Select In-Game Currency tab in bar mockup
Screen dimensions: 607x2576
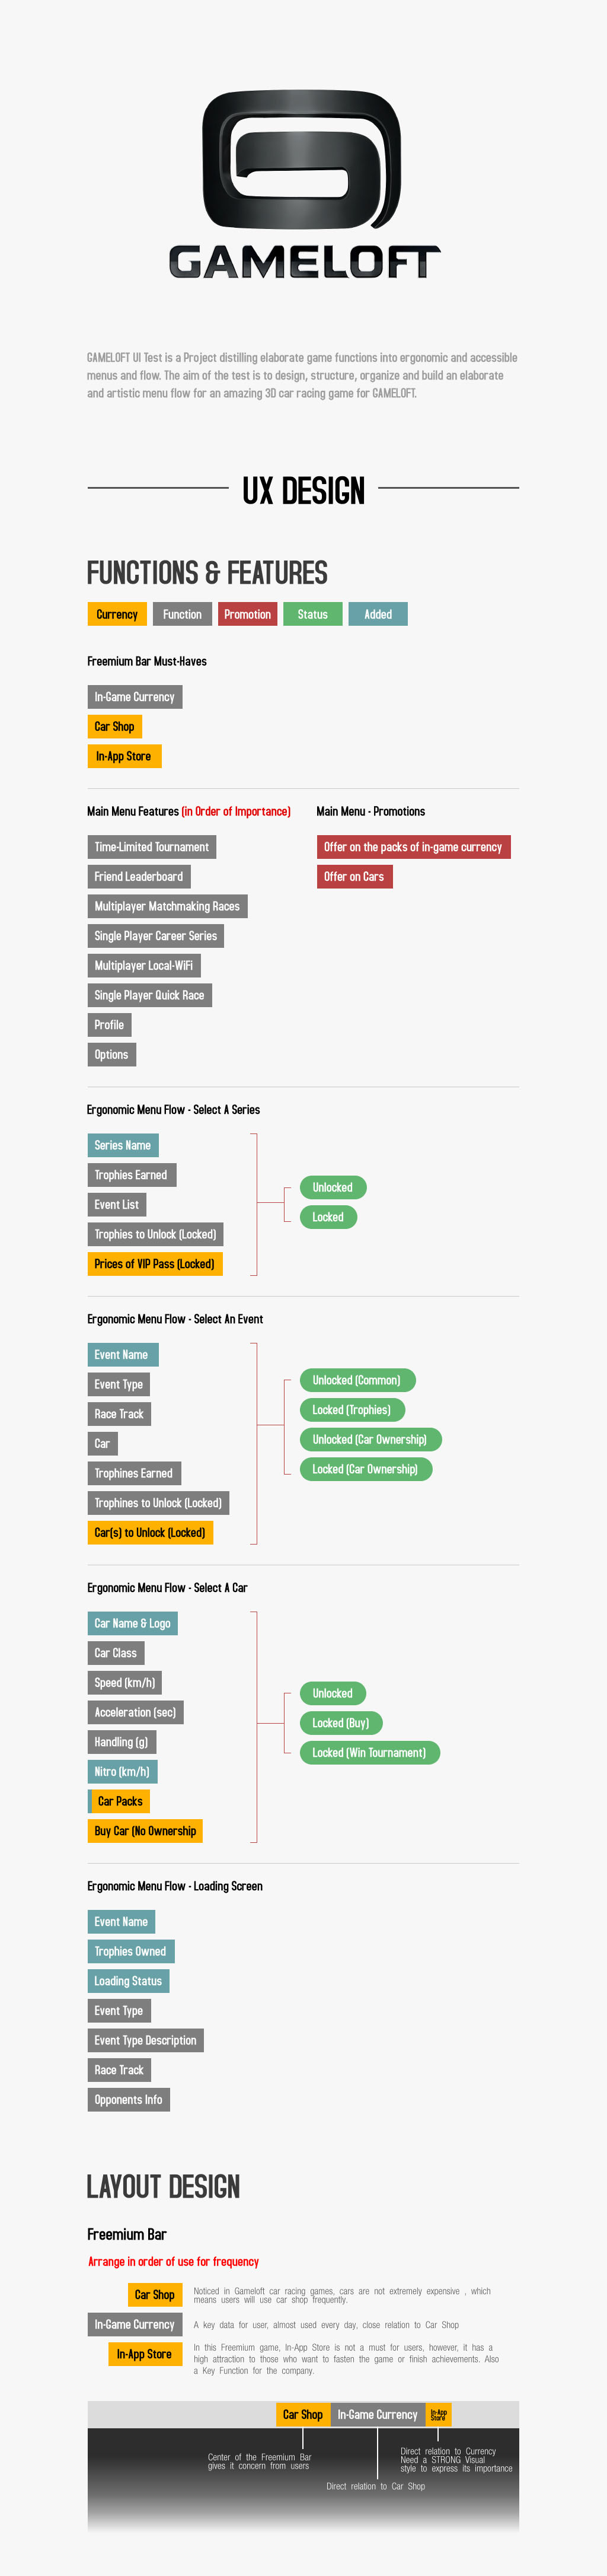[x=378, y=2414]
